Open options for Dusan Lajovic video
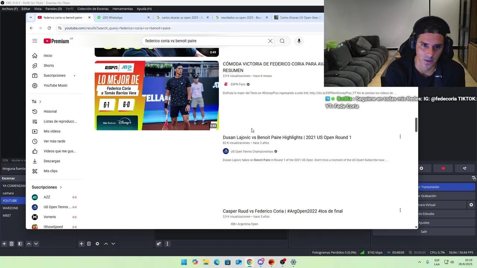The width and height of the screenshot is (477, 268). pos(400,137)
